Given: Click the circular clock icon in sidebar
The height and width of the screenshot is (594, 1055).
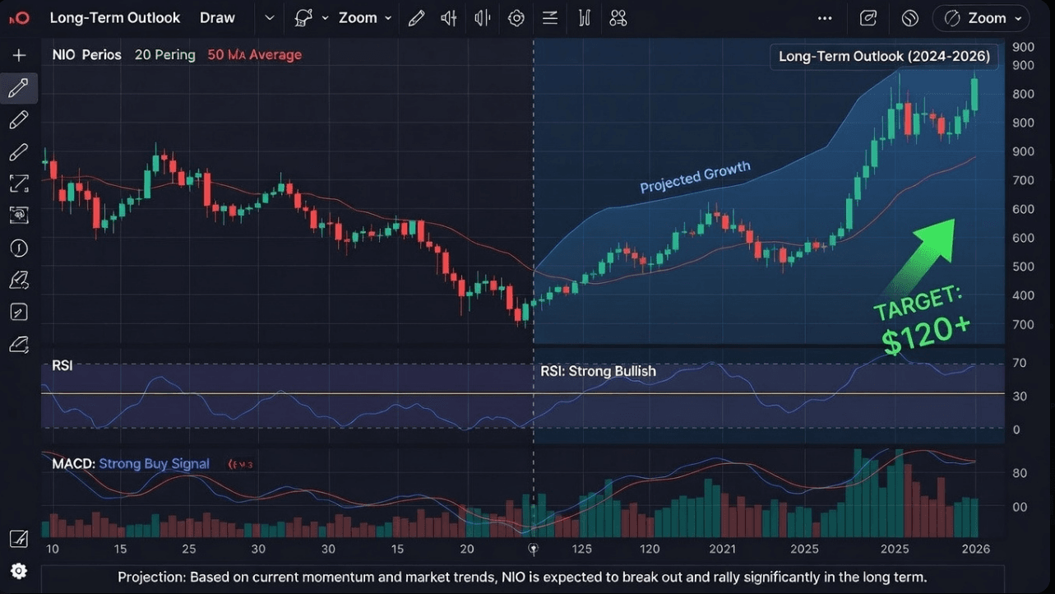Looking at the screenshot, I should [19, 248].
